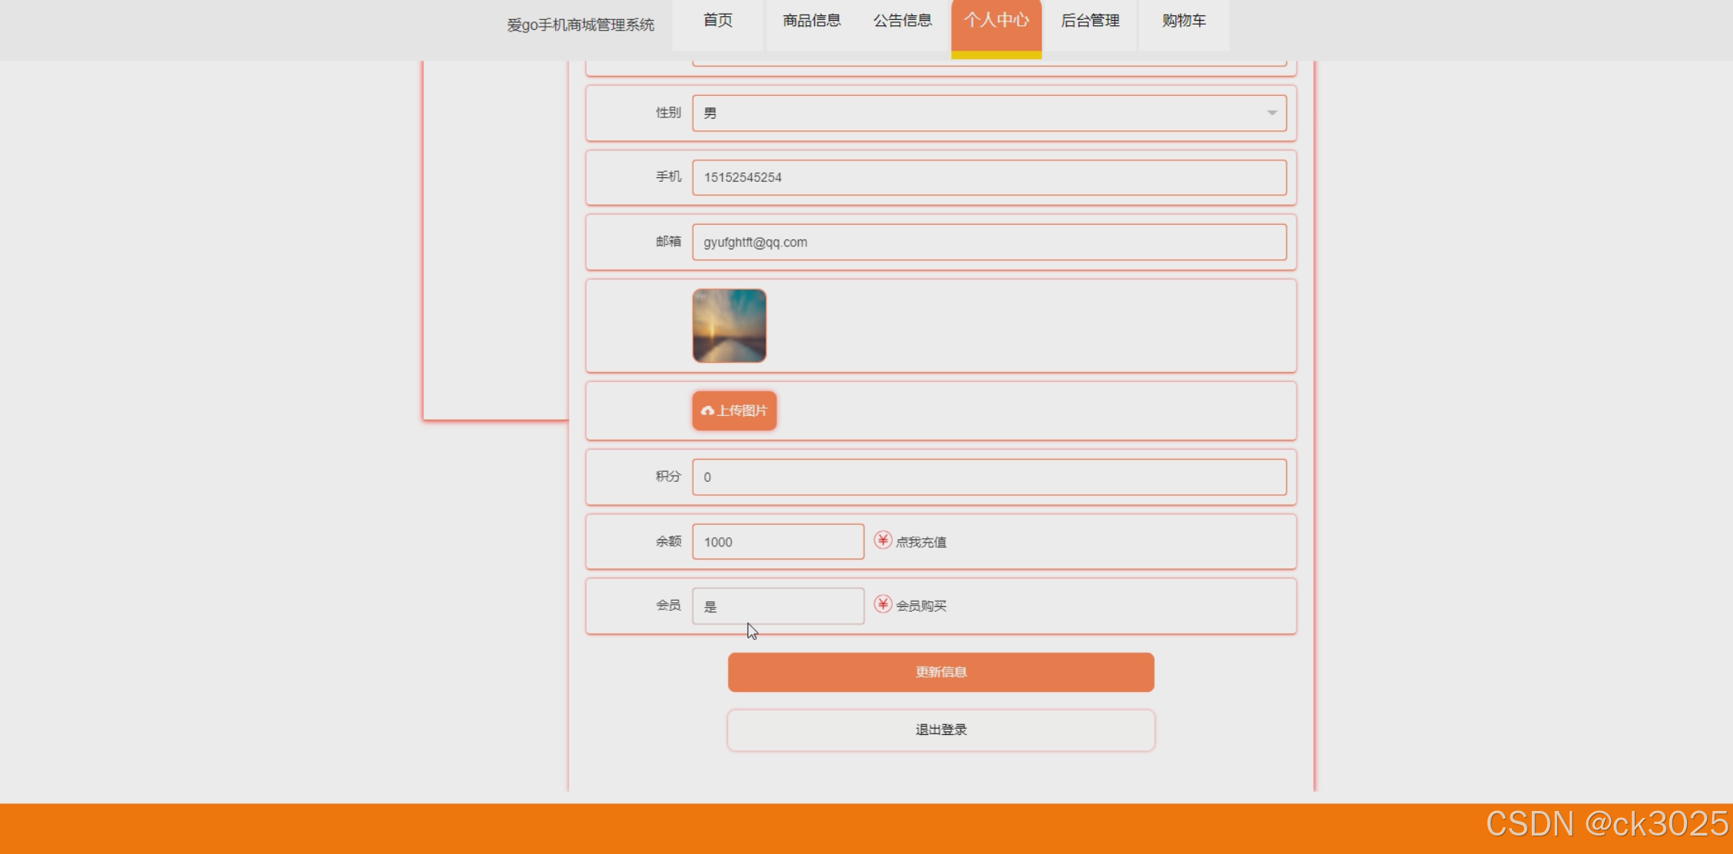Click the yen icon beside 会员购买
Screen dimensions: 1733x854
[x=883, y=605]
